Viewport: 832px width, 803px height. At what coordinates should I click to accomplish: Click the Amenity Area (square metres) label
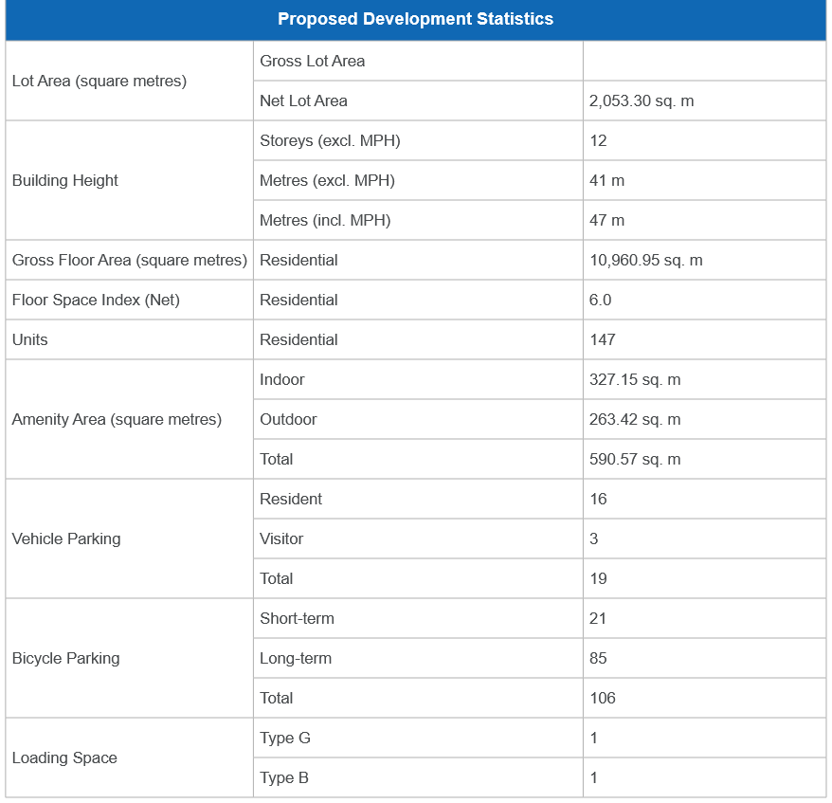tap(117, 420)
